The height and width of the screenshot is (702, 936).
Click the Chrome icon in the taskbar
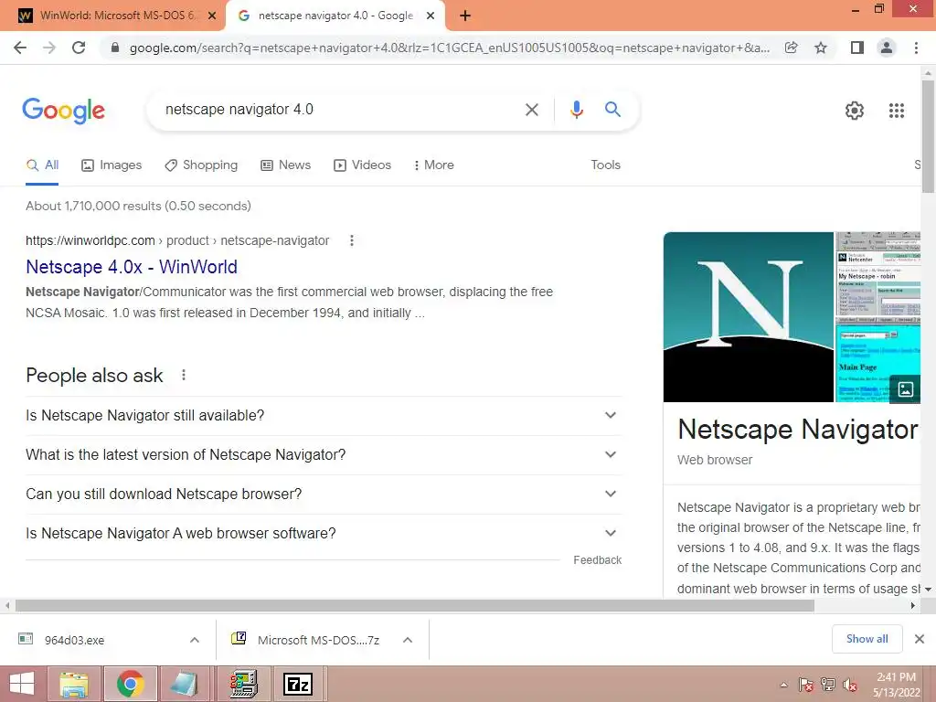pos(131,684)
